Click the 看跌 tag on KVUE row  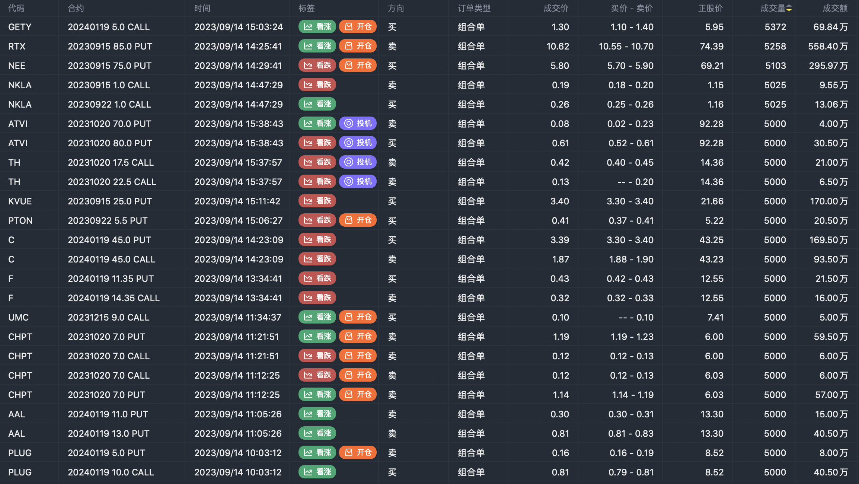(x=317, y=201)
